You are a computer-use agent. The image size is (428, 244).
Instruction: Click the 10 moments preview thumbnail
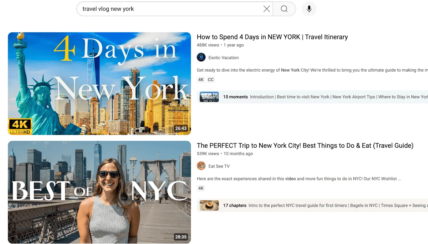click(209, 97)
